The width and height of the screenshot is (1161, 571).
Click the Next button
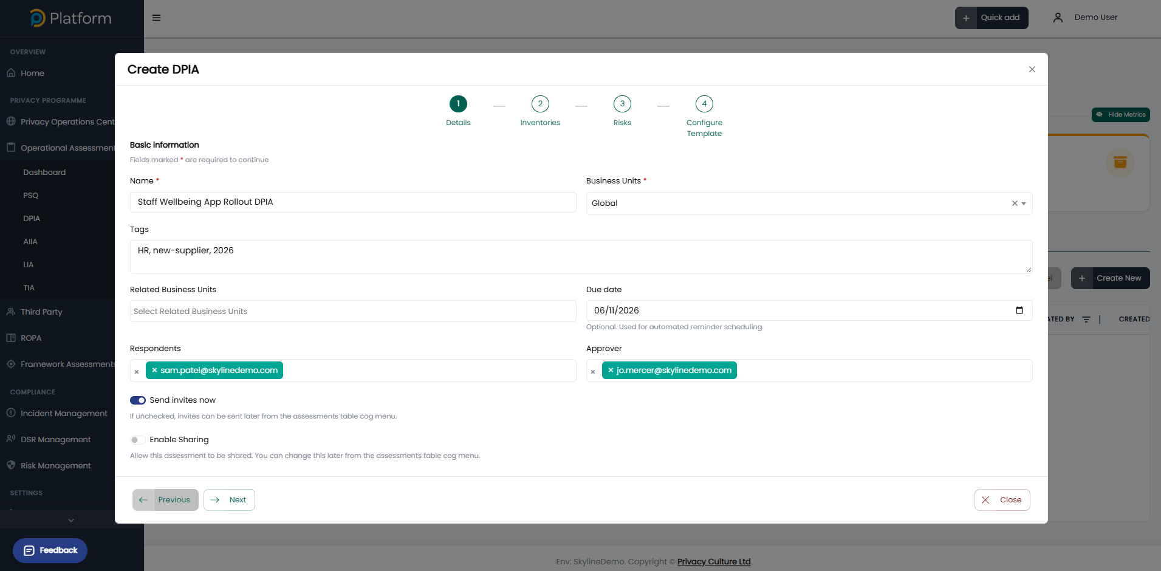[229, 500]
